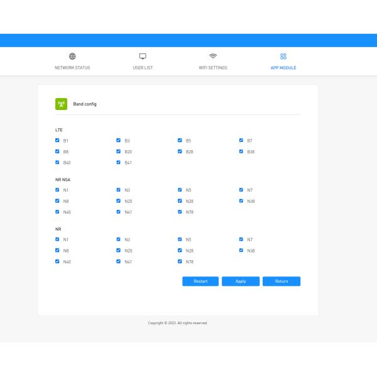Viewport: 377px width, 377px height.
Task: Click the WiFi Settings signal icon
Action: click(213, 57)
